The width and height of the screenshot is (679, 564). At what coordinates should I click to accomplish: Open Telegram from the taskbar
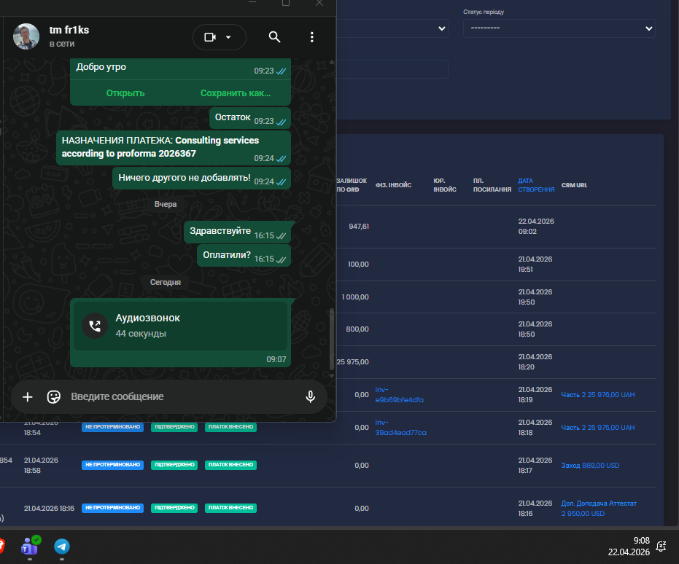[x=62, y=547]
